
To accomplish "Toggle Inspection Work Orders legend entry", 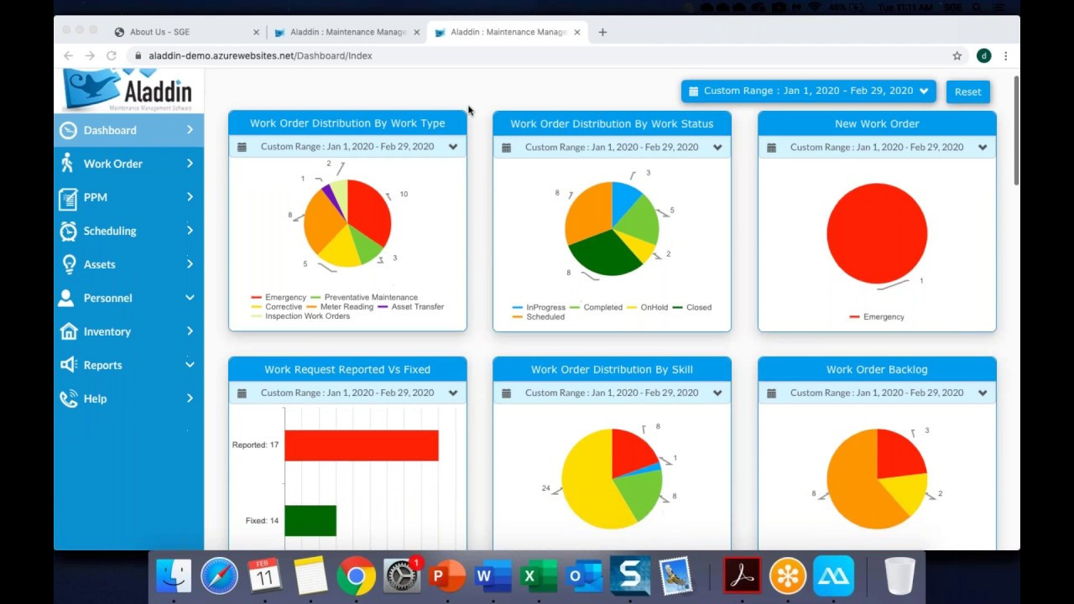I will click(x=300, y=316).
